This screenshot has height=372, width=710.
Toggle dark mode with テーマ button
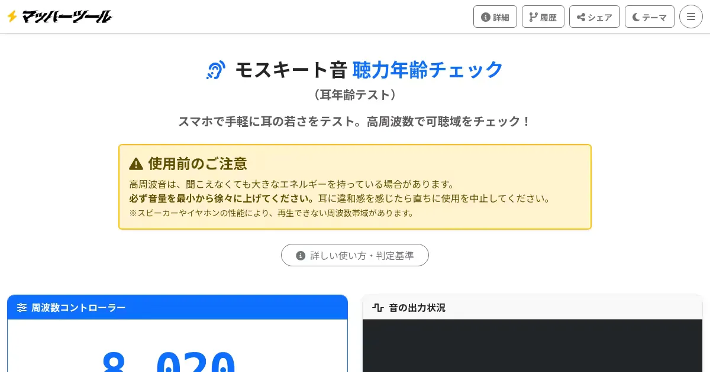pyautogui.click(x=650, y=17)
